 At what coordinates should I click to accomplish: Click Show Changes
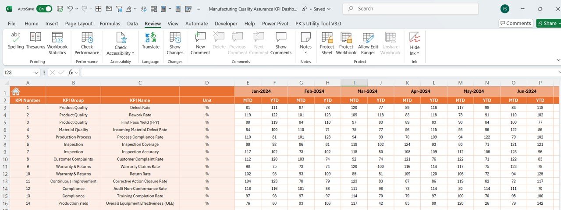175,43
